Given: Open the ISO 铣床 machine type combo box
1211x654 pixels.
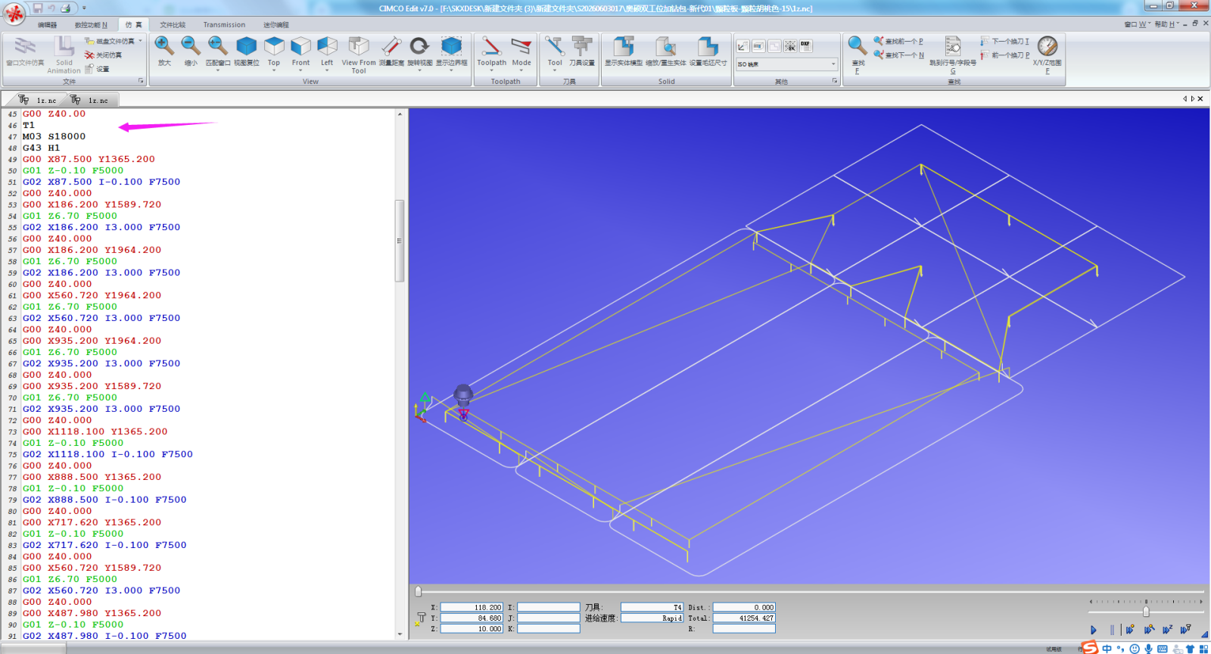Looking at the screenshot, I should tap(787, 64).
